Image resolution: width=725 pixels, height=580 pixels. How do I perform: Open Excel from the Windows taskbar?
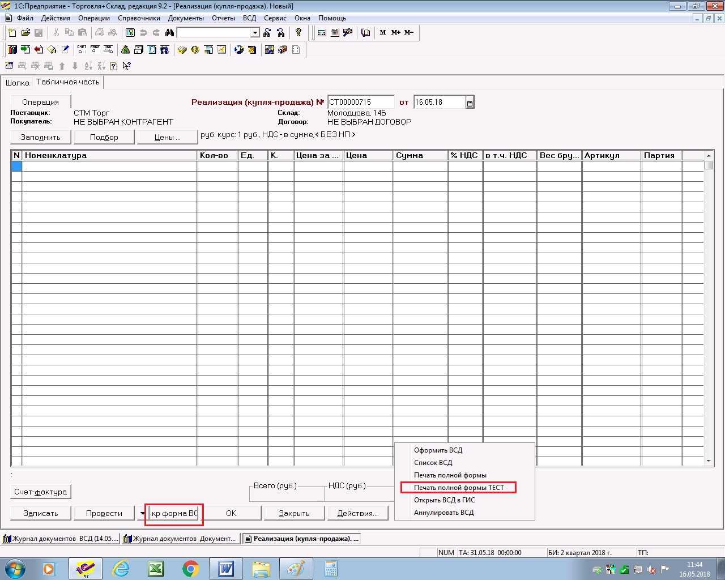pos(156,569)
